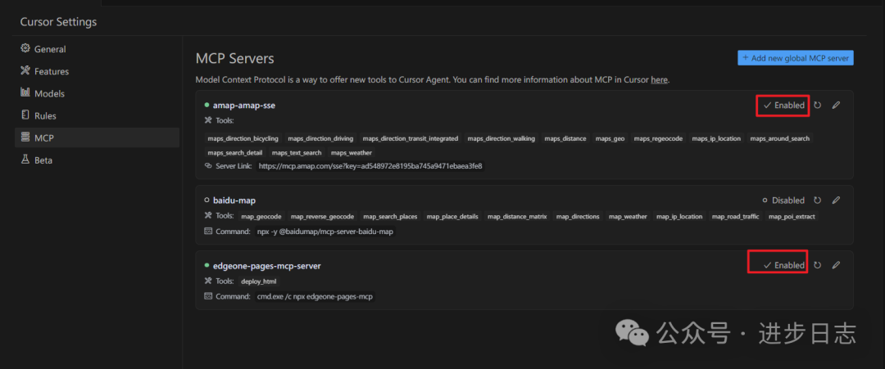Select the map_reverse_geocode tool tag
Viewport: 885px width, 369px height.
coord(322,216)
